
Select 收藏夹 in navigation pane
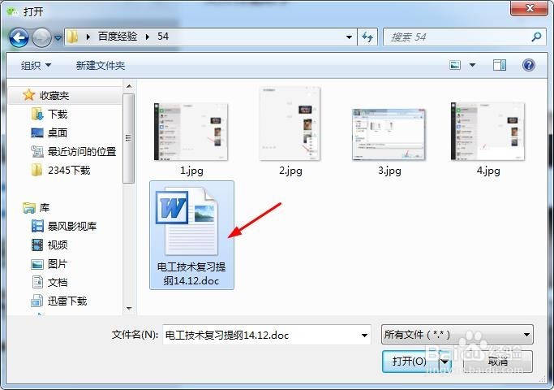point(54,96)
